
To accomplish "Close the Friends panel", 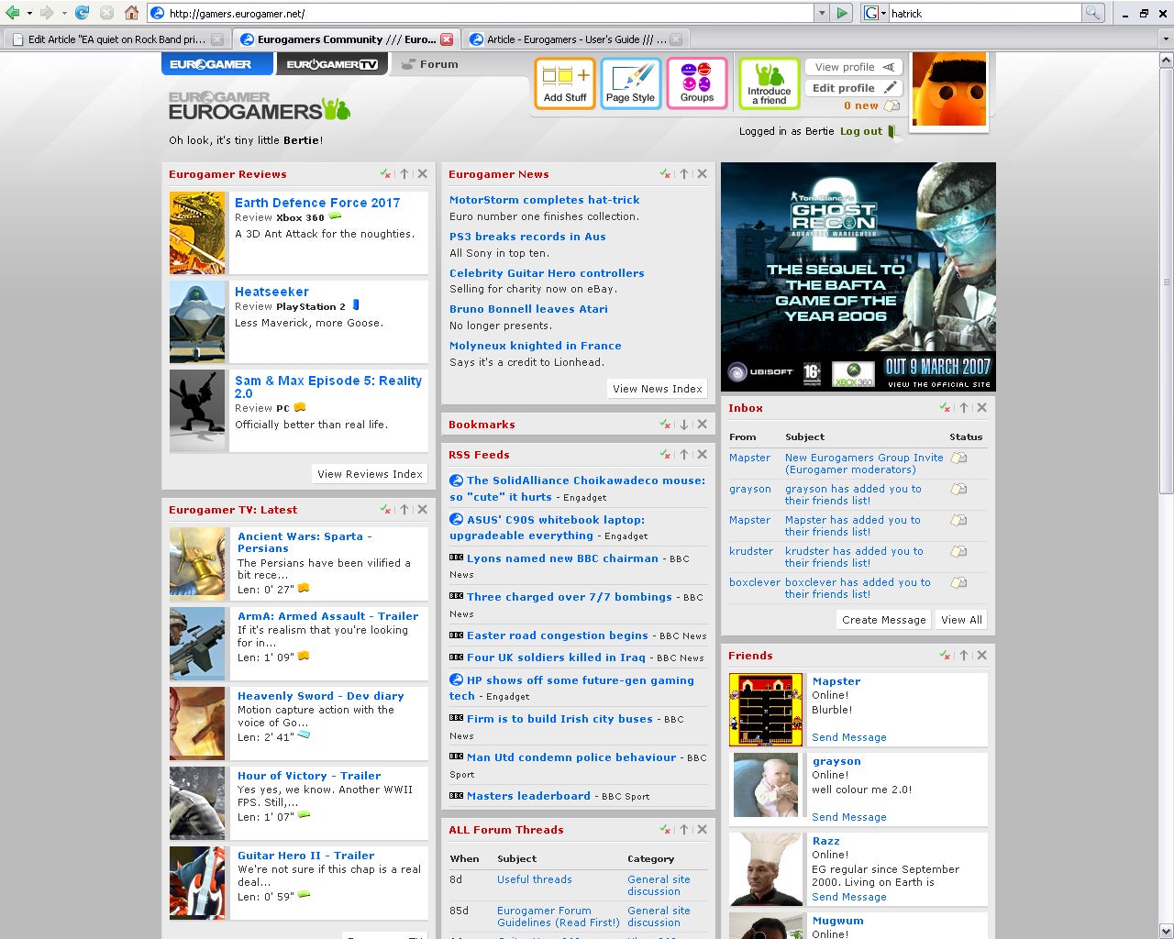I will coord(981,655).
